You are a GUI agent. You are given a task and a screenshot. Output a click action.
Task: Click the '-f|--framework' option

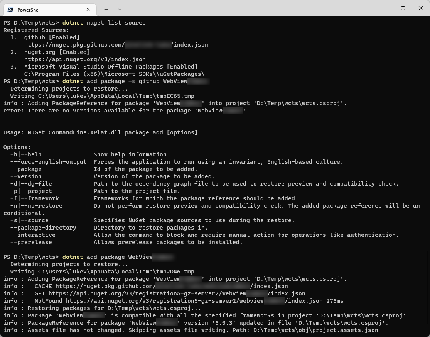click(35, 198)
